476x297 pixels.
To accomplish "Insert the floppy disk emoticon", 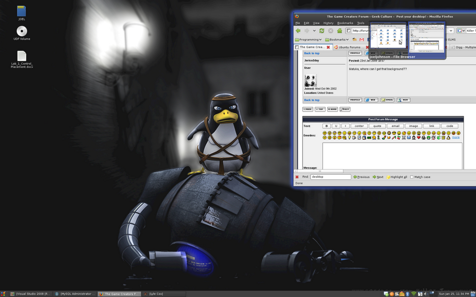I will [409, 138].
